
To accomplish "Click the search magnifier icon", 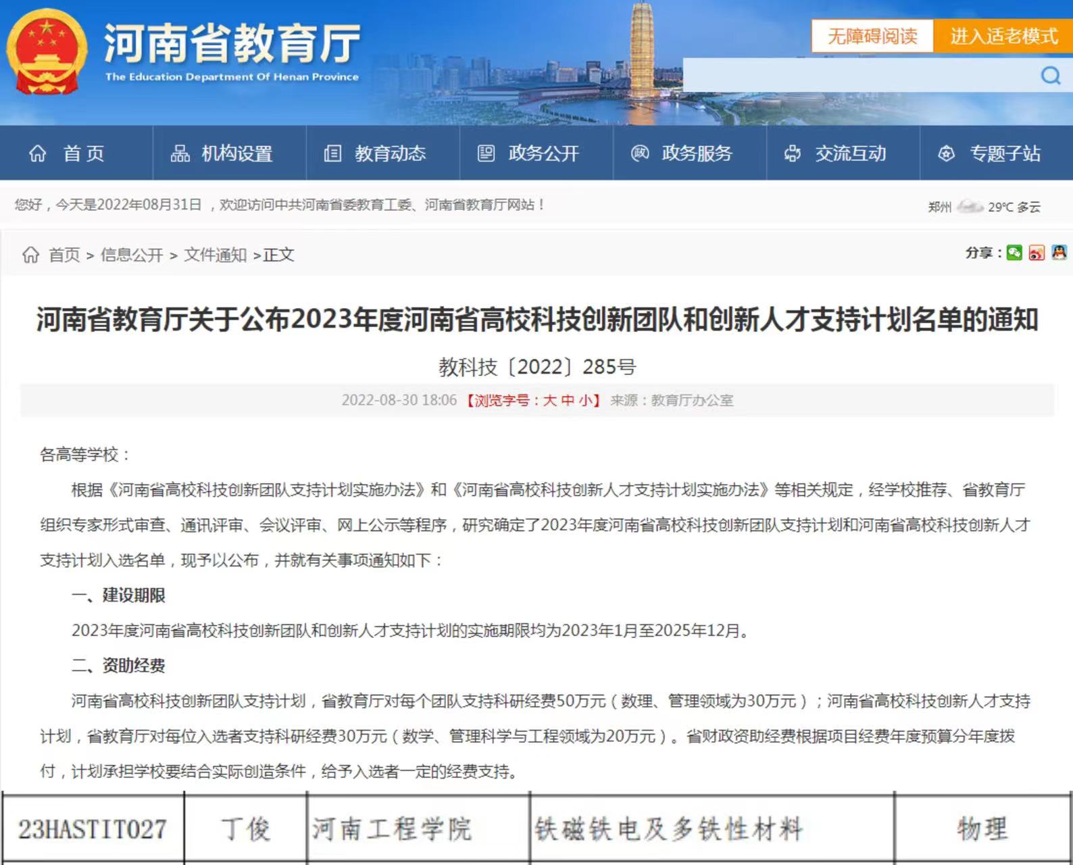I will tap(1051, 75).
